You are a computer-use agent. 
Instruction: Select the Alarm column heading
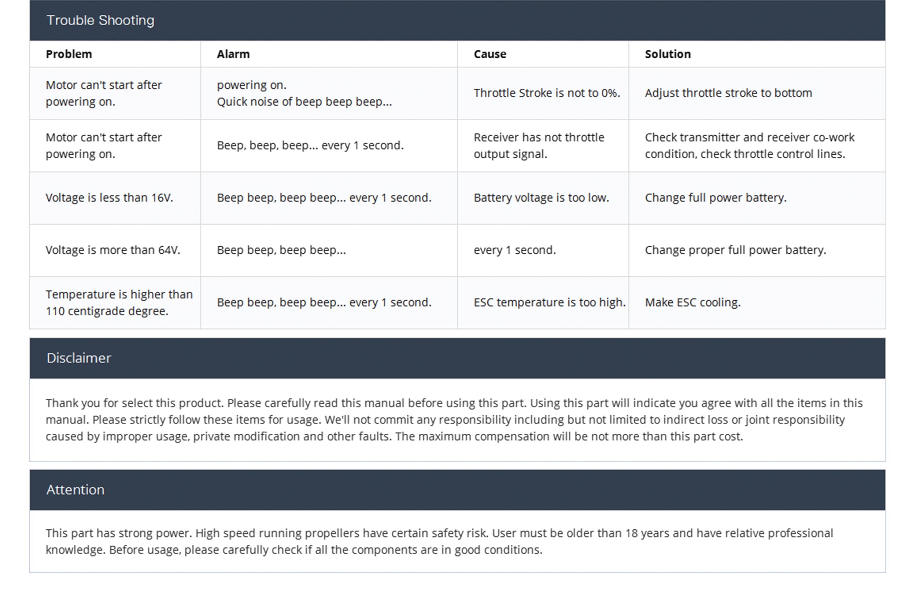click(x=233, y=54)
